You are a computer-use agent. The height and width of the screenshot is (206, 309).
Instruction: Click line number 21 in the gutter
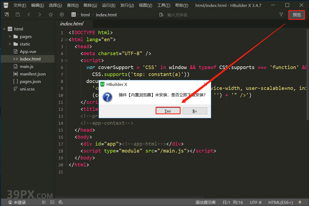click(x=61, y=172)
